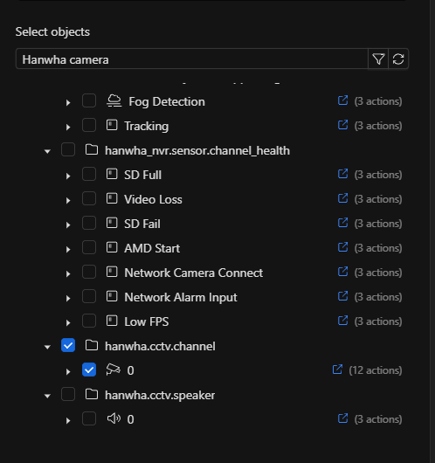Open Video Loss external link icon
The width and height of the screenshot is (435, 463).
coord(342,198)
